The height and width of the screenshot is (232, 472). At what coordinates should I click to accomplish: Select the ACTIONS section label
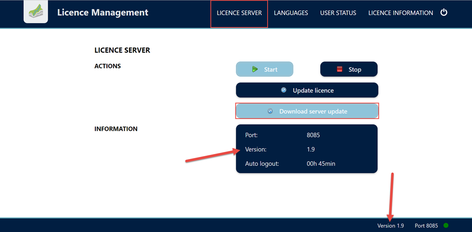coord(108,66)
